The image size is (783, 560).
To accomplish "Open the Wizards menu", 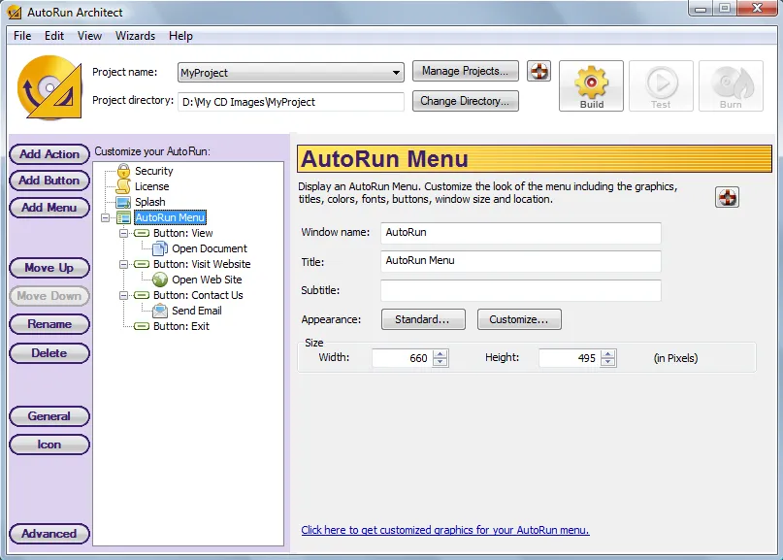I will pos(135,36).
